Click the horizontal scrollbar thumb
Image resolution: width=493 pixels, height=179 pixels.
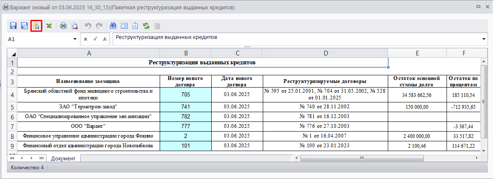[362, 158]
